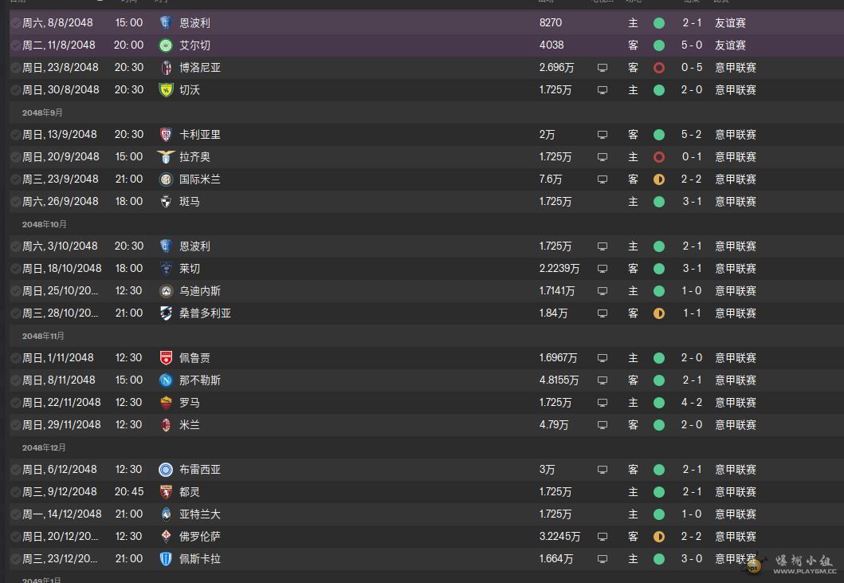The height and width of the screenshot is (583, 844).
Task: Collapse the 2048年12月 month group header
Action: [44, 447]
